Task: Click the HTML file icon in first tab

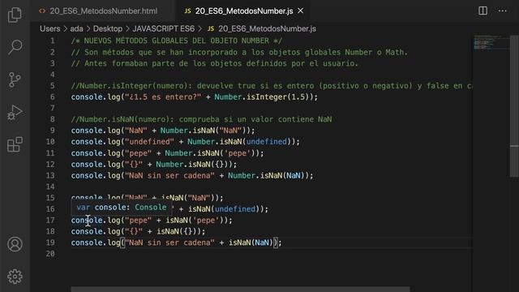Action: click(x=42, y=11)
